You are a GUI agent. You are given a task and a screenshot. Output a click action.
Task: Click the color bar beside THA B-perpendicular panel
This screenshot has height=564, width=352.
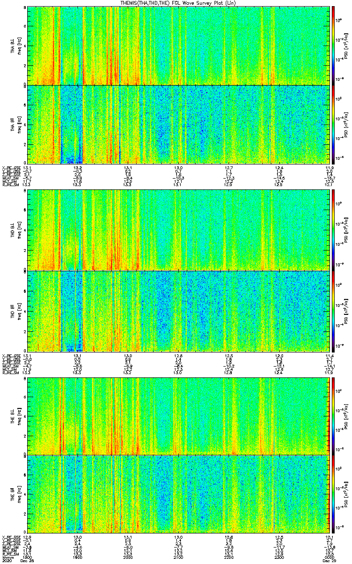click(333, 45)
